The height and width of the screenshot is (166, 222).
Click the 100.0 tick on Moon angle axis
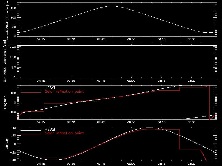click(x=12, y=47)
